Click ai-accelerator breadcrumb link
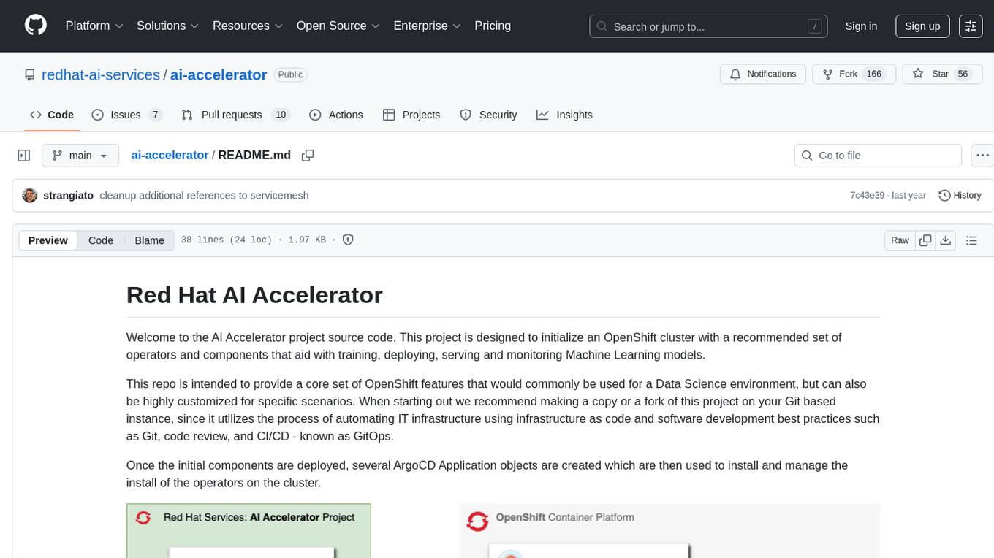This screenshot has height=558, width=994. click(x=170, y=155)
